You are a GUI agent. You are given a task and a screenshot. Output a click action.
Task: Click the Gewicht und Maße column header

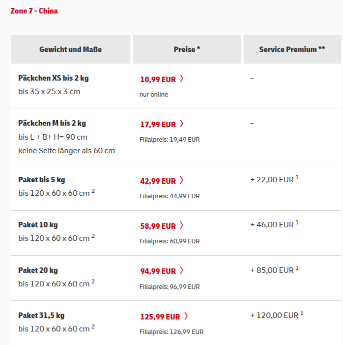(x=70, y=49)
